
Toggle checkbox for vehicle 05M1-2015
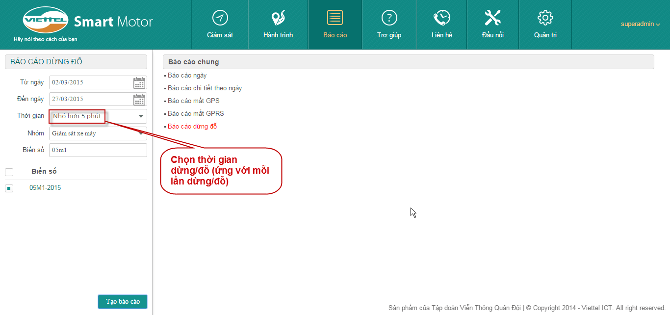coord(9,188)
